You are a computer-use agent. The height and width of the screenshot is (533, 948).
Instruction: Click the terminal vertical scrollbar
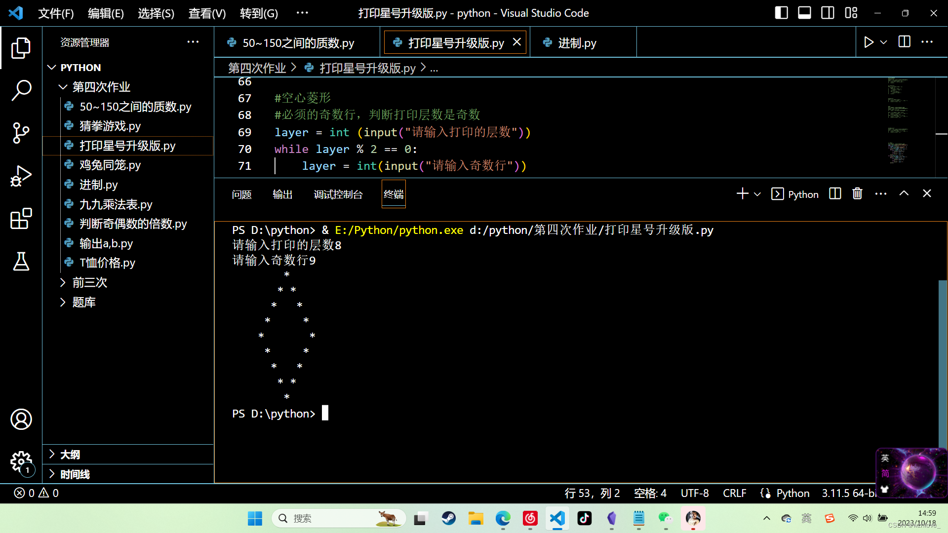click(943, 365)
